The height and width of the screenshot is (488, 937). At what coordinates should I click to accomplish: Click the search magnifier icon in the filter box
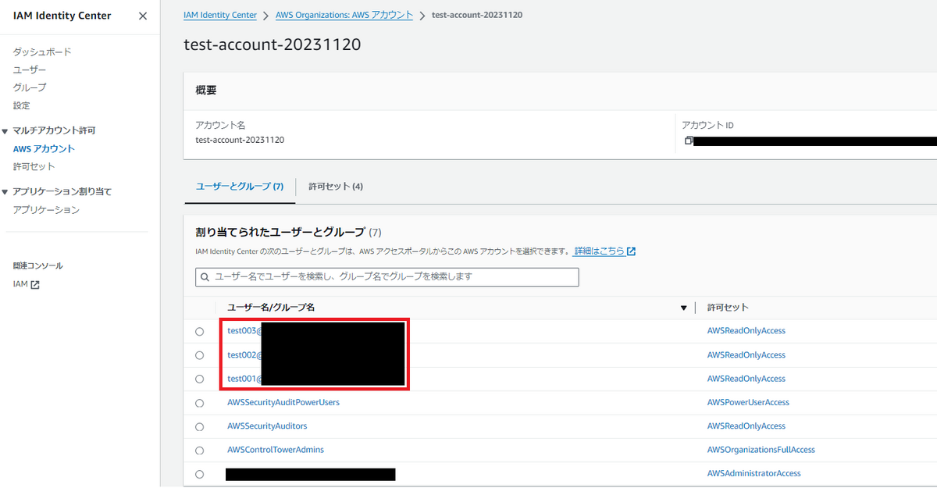point(205,277)
